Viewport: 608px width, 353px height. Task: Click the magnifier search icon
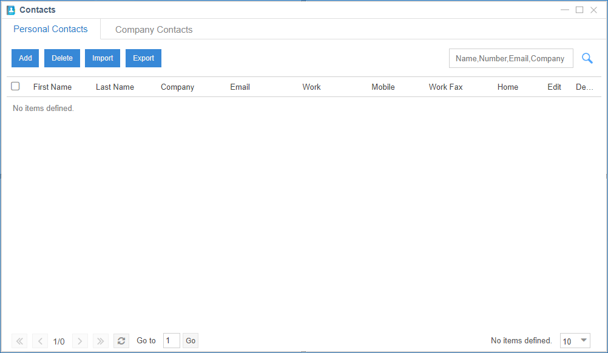click(x=587, y=58)
